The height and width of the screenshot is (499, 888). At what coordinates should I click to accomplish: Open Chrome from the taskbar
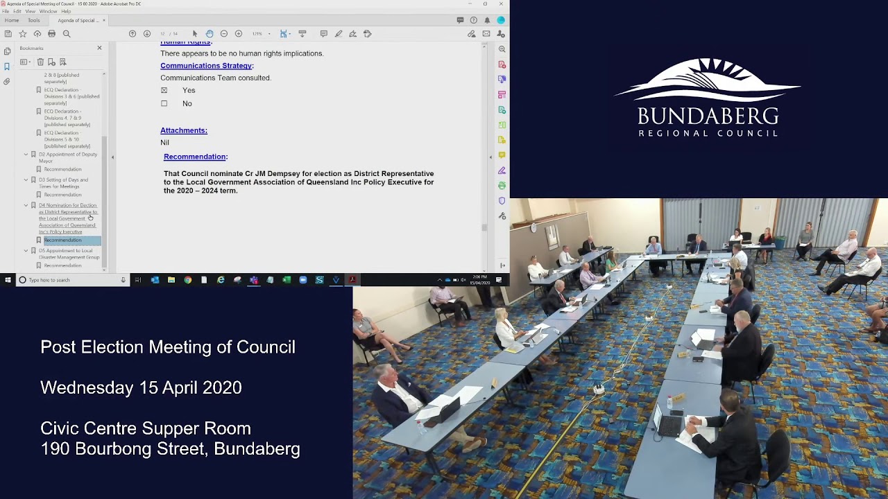[x=187, y=280]
